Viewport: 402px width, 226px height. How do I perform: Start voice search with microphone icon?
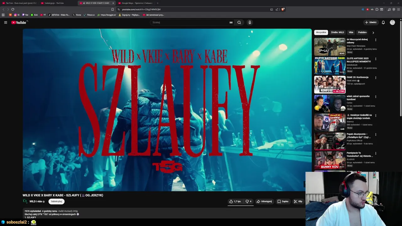coord(250,22)
